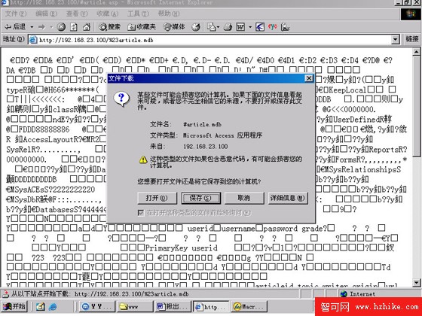Open the Media (媒体) toolbar button
This screenshot has height=316, width=422.
pyautogui.click(x=174, y=27)
